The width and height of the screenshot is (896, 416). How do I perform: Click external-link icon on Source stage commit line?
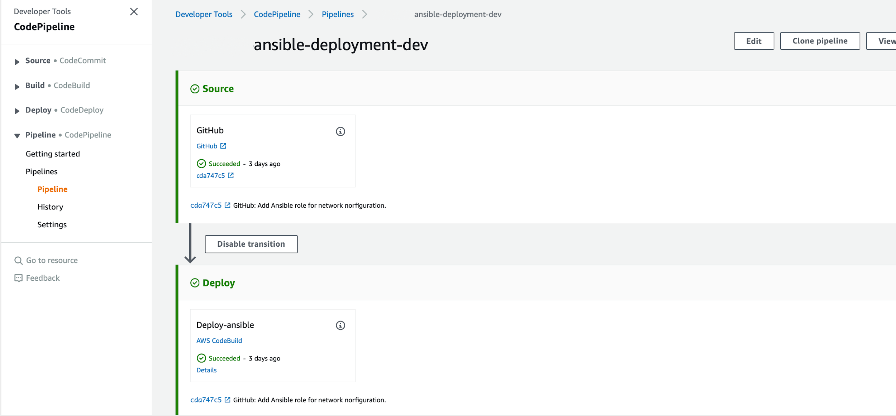tap(228, 205)
